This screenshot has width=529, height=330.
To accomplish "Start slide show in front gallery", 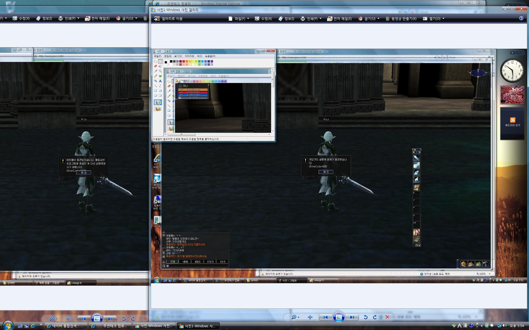I will pyautogui.click(x=339, y=317).
